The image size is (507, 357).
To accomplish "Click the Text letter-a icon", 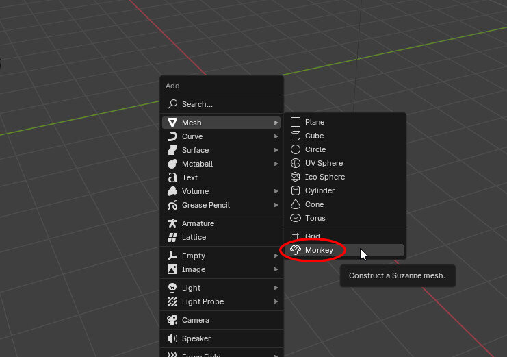I will click(172, 177).
